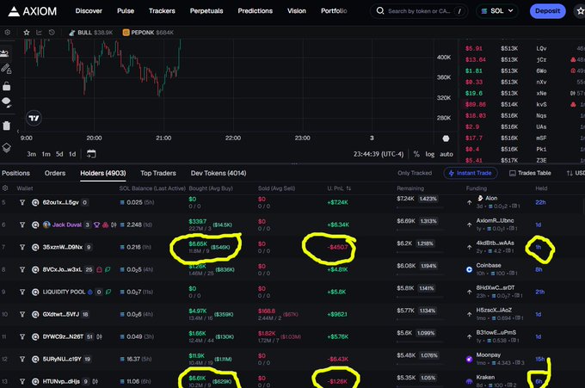The image size is (585, 388).
Task: Toggle auto scale on the chart
Action: click(446, 154)
